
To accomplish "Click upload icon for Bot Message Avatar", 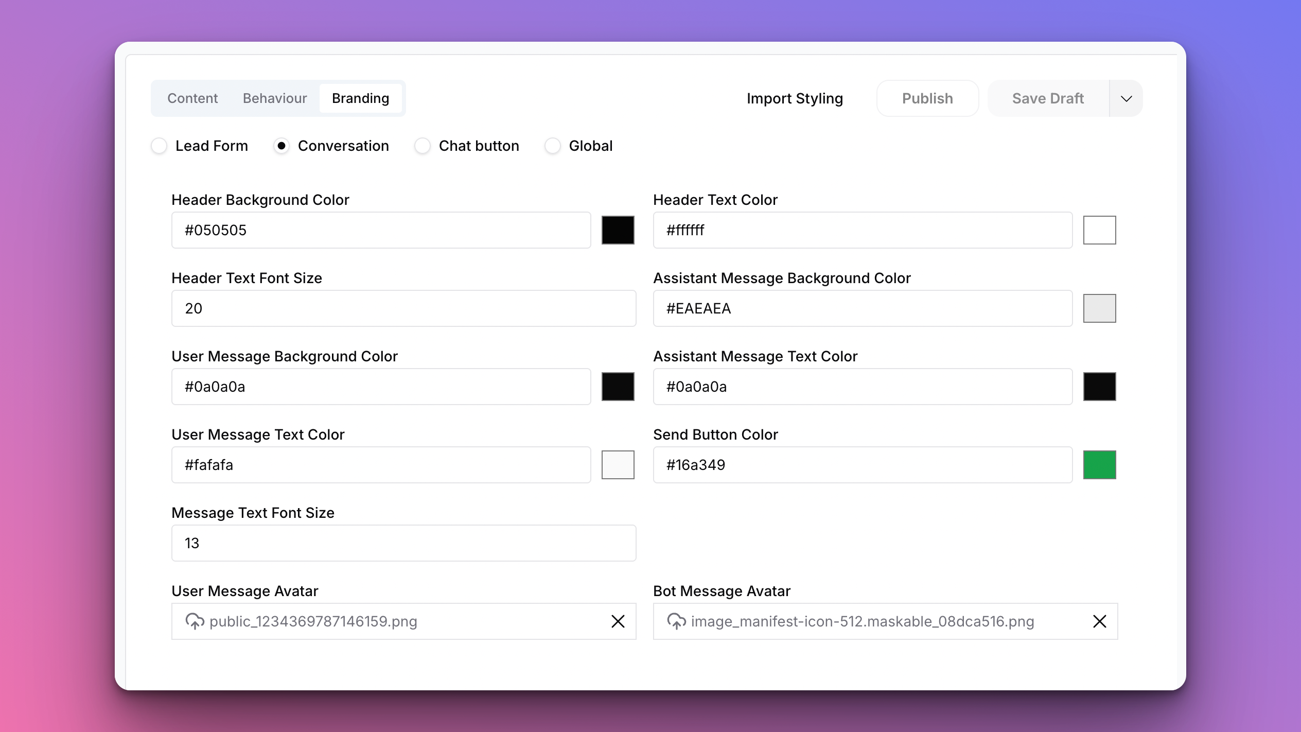I will (x=676, y=621).
